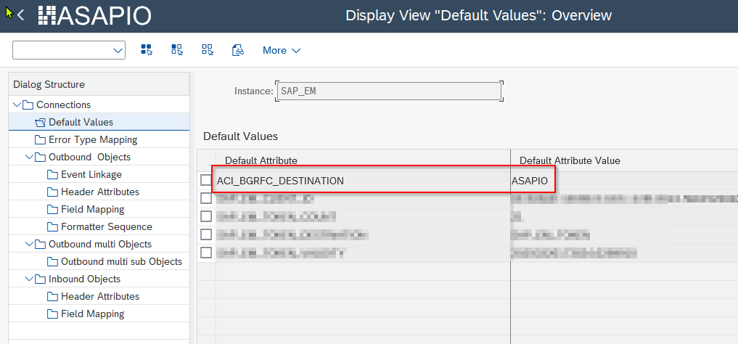Collapse the Outbound multi Objects node
The width and height of the screenshot is (738, 344).
[29, 244]
